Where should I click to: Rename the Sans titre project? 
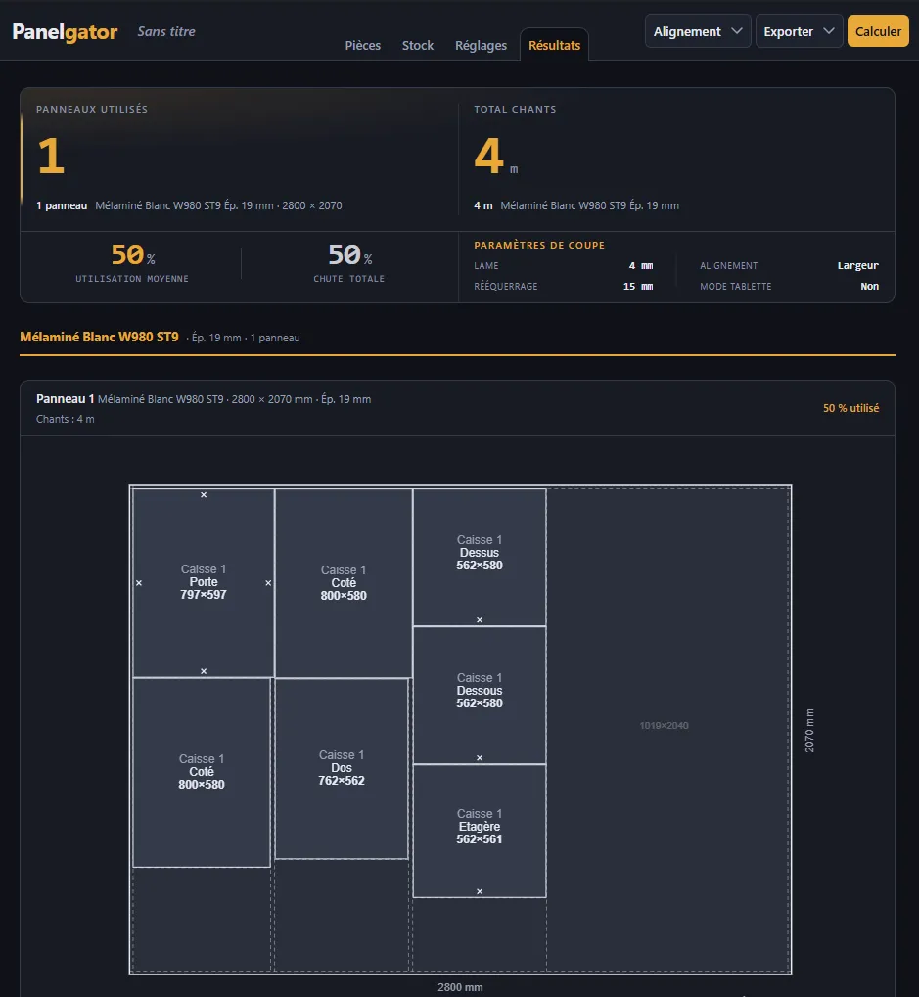click(x=166, y=31)
